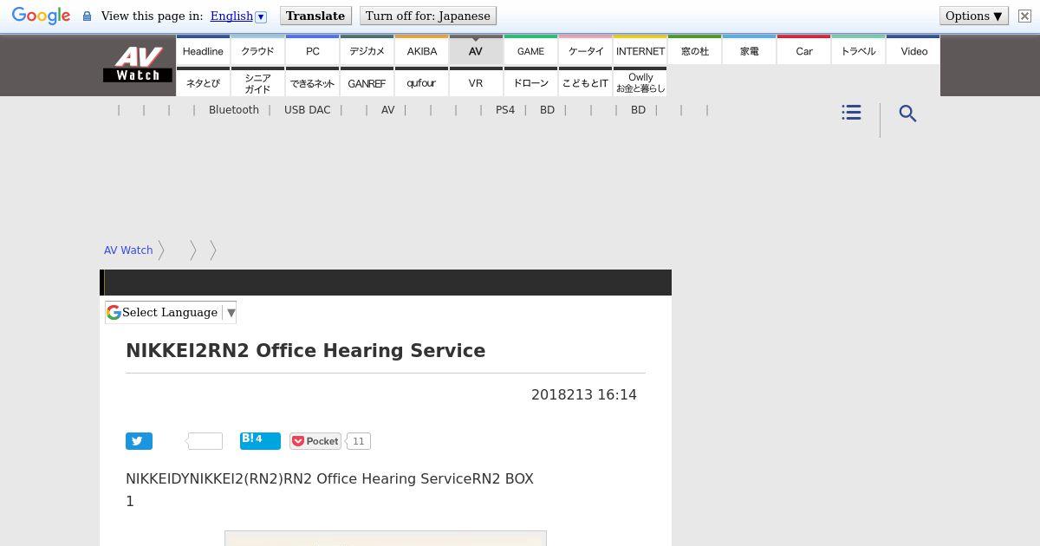
Task: Open the シニアガイド tab
Action: point(257,83)
